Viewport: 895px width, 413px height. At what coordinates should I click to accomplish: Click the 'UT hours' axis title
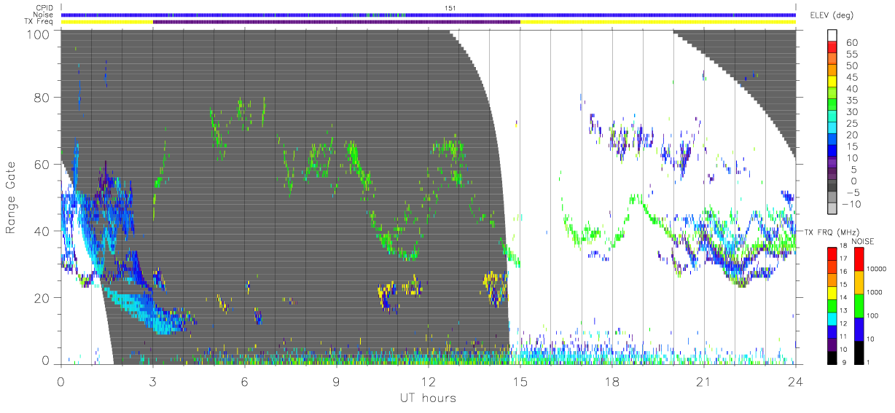click(x=427, y=398)
